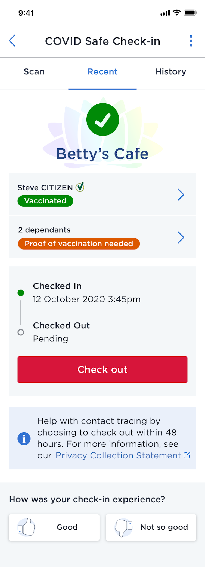Tap the Proof of vaccination needed badge
Viewport: 205px width, 567px height.
tap(79, 244)
